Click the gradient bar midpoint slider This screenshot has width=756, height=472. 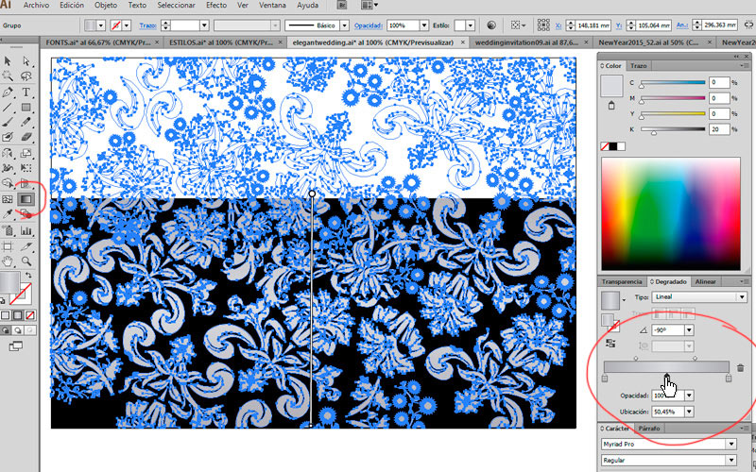666,376
